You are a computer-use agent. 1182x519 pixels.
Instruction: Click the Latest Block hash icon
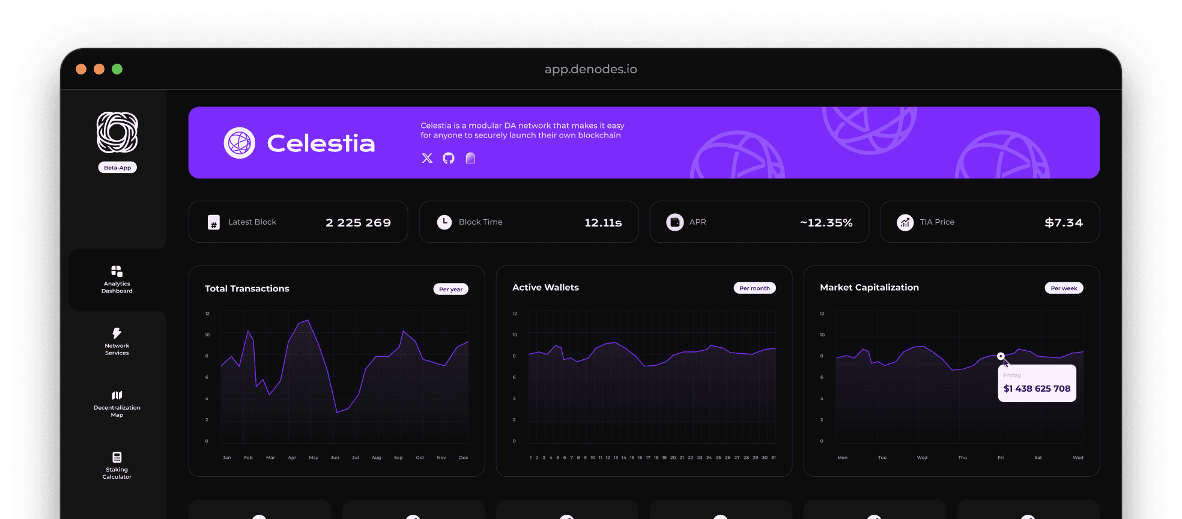pyautogui.click(x=214, y=223)
